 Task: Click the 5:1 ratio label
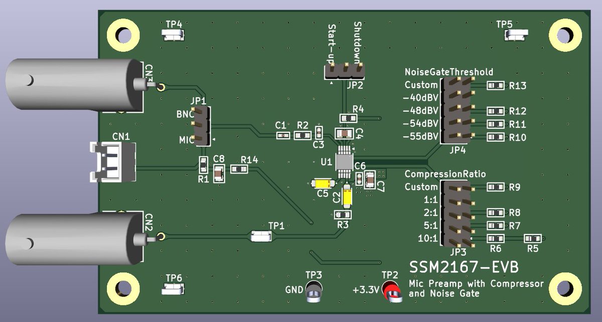[x=431, y=225]
